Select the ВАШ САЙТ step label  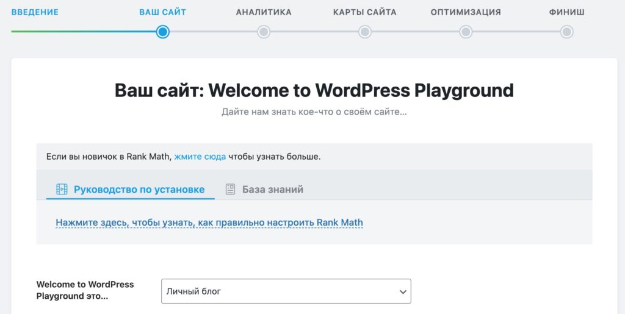tap(162, 12)
